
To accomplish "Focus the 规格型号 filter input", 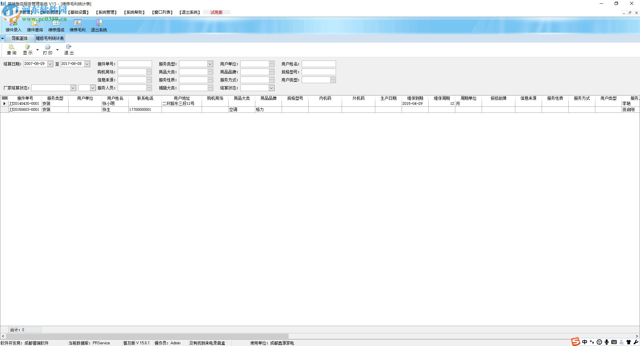I will (x=319, y=72).
